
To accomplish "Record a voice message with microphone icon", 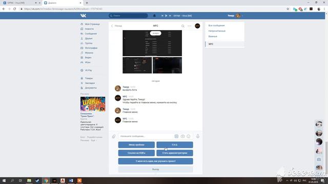I will click(198, 136).
